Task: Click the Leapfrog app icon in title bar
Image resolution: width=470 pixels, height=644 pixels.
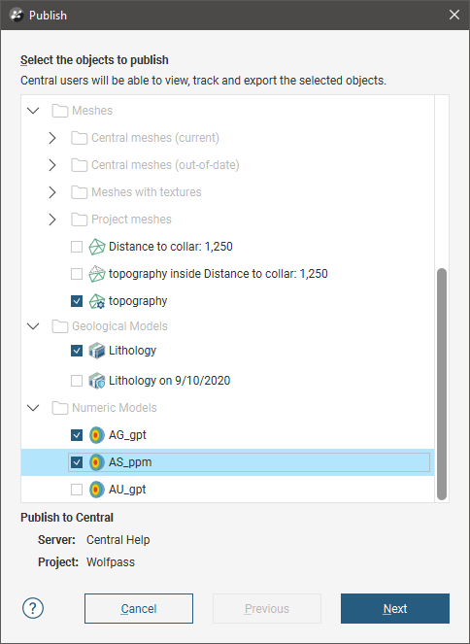Action: [17, 16]
